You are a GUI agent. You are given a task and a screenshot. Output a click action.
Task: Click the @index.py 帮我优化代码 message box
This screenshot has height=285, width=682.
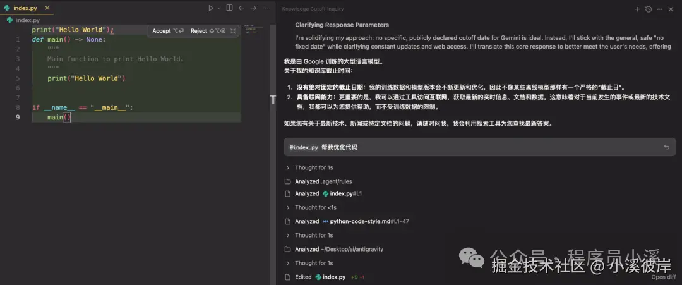point(480,147)
